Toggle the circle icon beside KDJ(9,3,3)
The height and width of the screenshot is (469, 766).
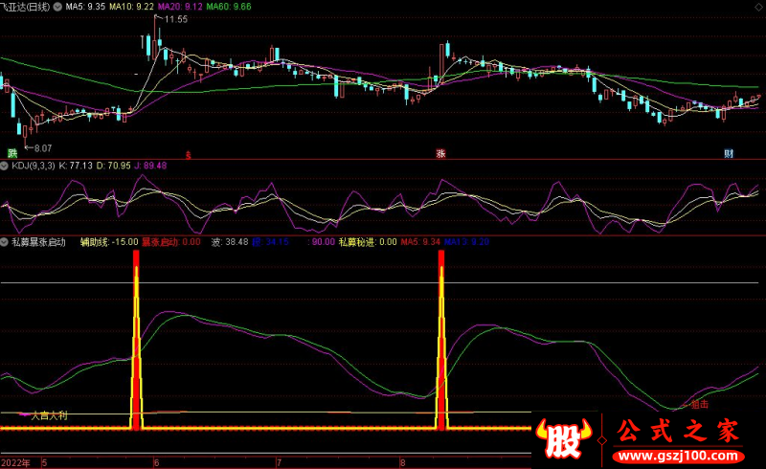(x=5, y=166)
